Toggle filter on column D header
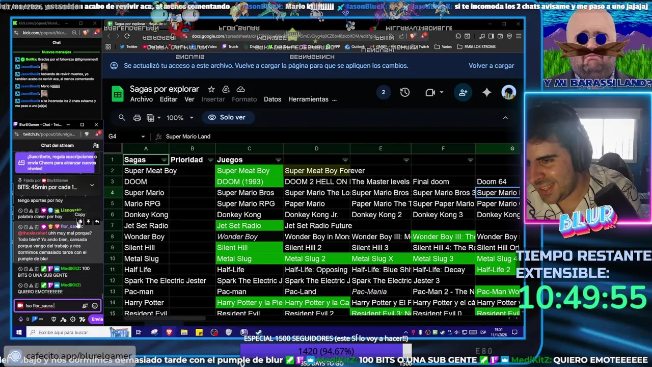Viewport: 652px width, 367px height. coord(345,160)
